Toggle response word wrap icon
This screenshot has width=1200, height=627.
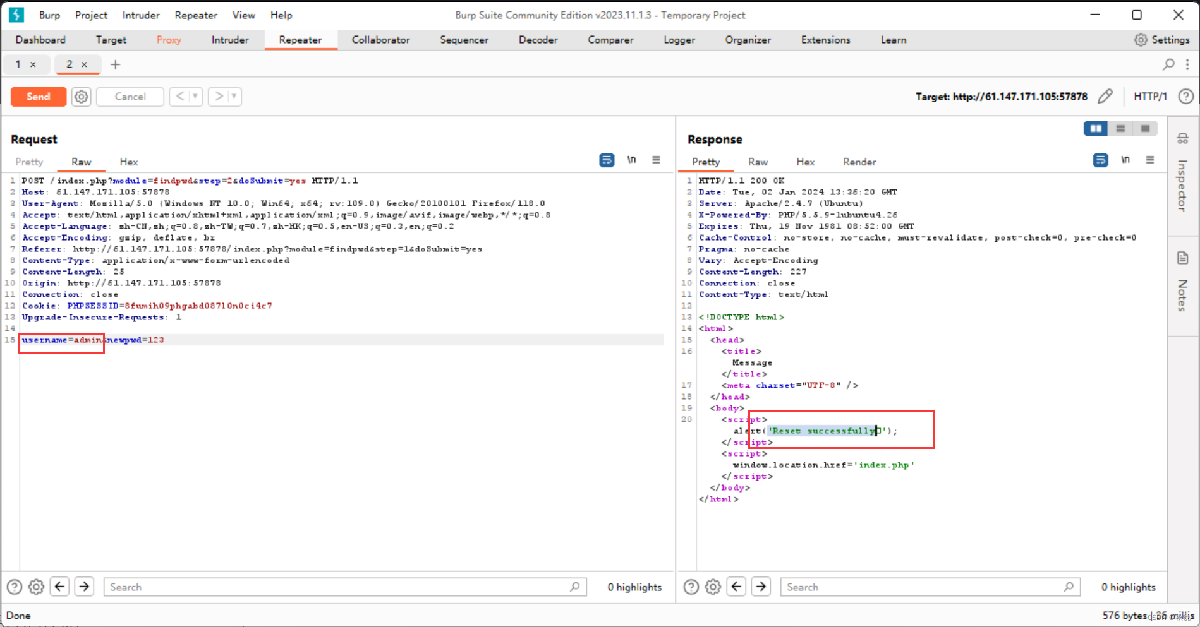(1100, 160)
